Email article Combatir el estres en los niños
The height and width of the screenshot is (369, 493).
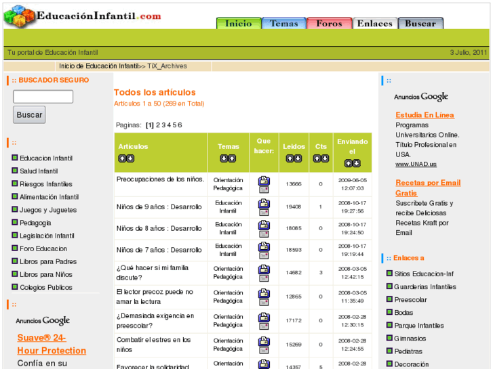click(x=264, y=350)
